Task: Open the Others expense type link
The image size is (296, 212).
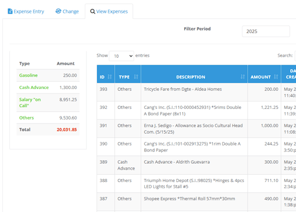Action: [x=26, y=118]
